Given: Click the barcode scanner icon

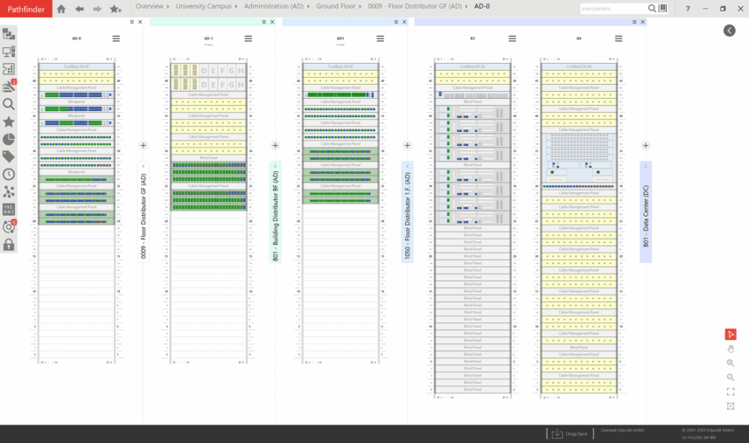Looking at the screenshot, I should [662, 9].
